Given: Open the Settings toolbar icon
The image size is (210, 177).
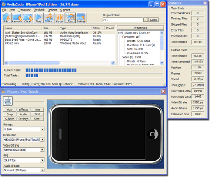Looking at the screenshot, I should (81, 18).
